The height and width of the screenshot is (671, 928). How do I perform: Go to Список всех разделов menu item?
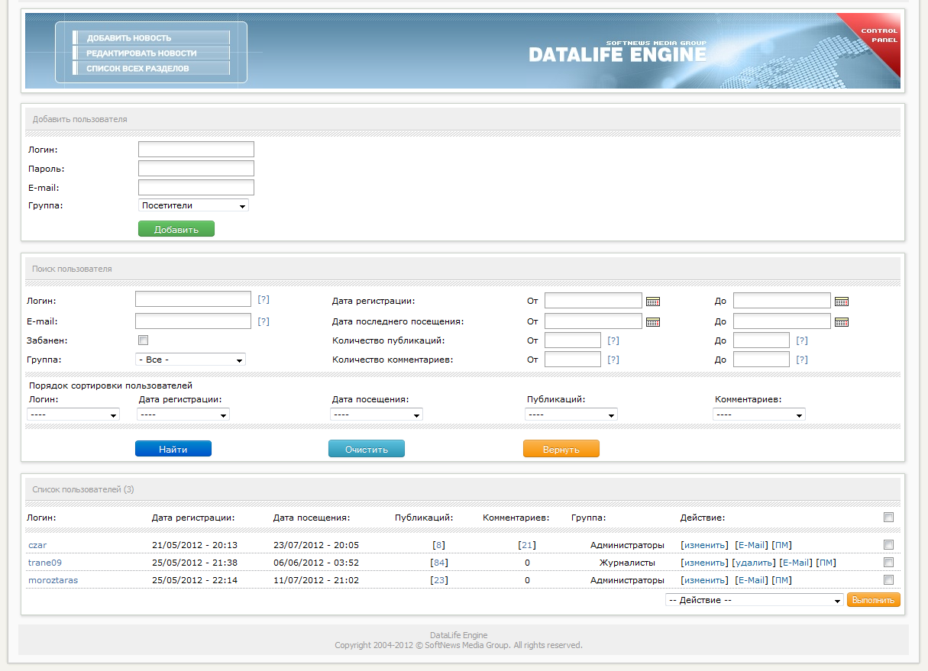137,69
